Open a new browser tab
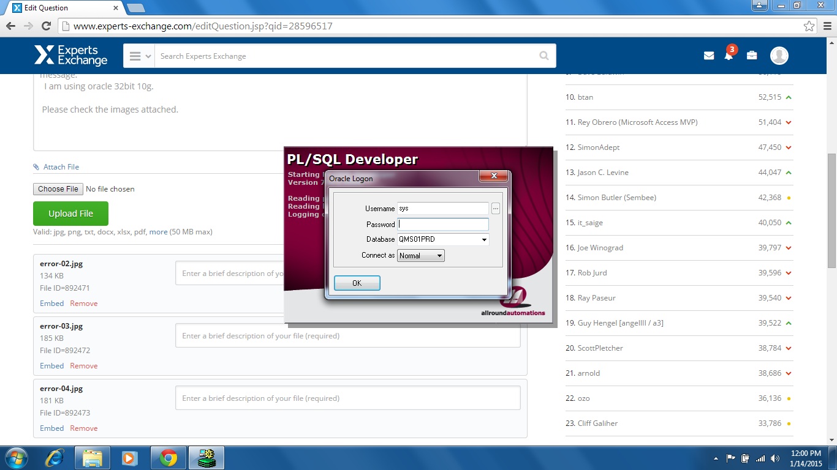This screenshot has width=837, height=470. click(135, 8)
